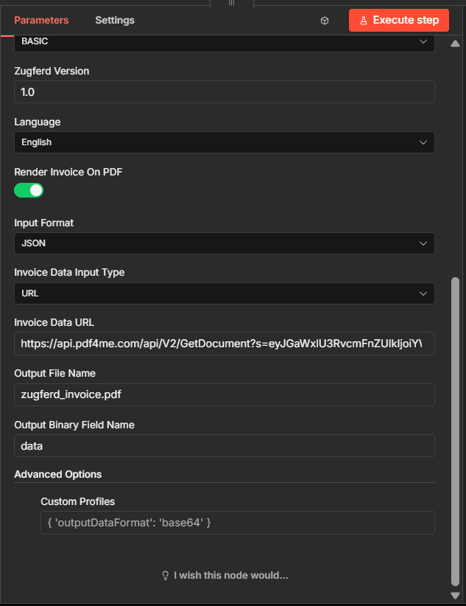Disable the Render Invoice On PDF toggle
The width and height of the screenshot is (466, 606).
[x=29, y=190]
